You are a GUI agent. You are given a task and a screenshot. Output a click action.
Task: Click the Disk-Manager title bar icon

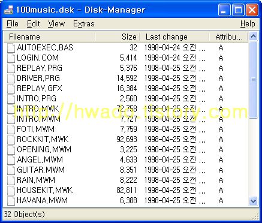click(x=8, y=10)
